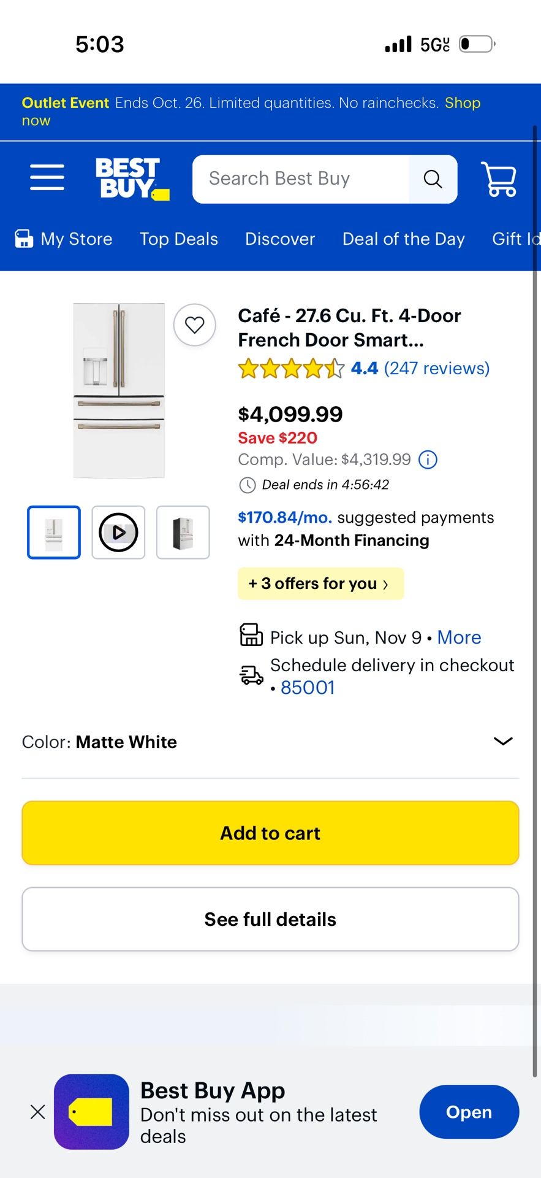Click into Search Best Buy field
541x1178 pixels.
click(x=300, y=179)
